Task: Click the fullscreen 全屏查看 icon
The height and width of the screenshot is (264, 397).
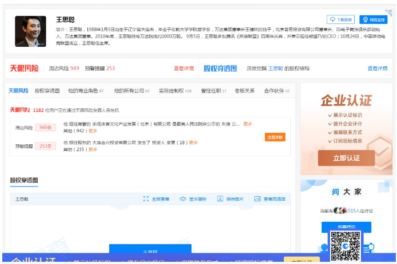Action: [146, 199]
